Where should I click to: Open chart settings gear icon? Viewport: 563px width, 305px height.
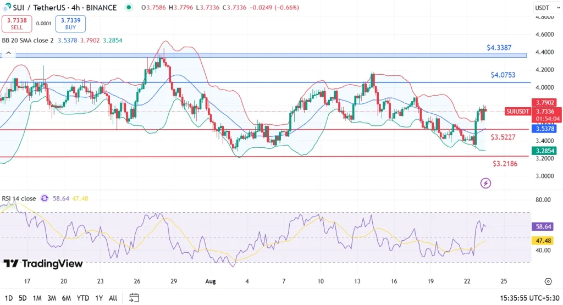point(548,281)
